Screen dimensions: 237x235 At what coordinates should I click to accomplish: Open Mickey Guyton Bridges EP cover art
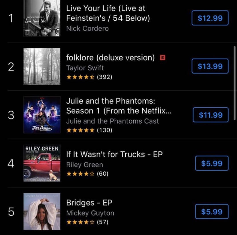pos(42,211)
